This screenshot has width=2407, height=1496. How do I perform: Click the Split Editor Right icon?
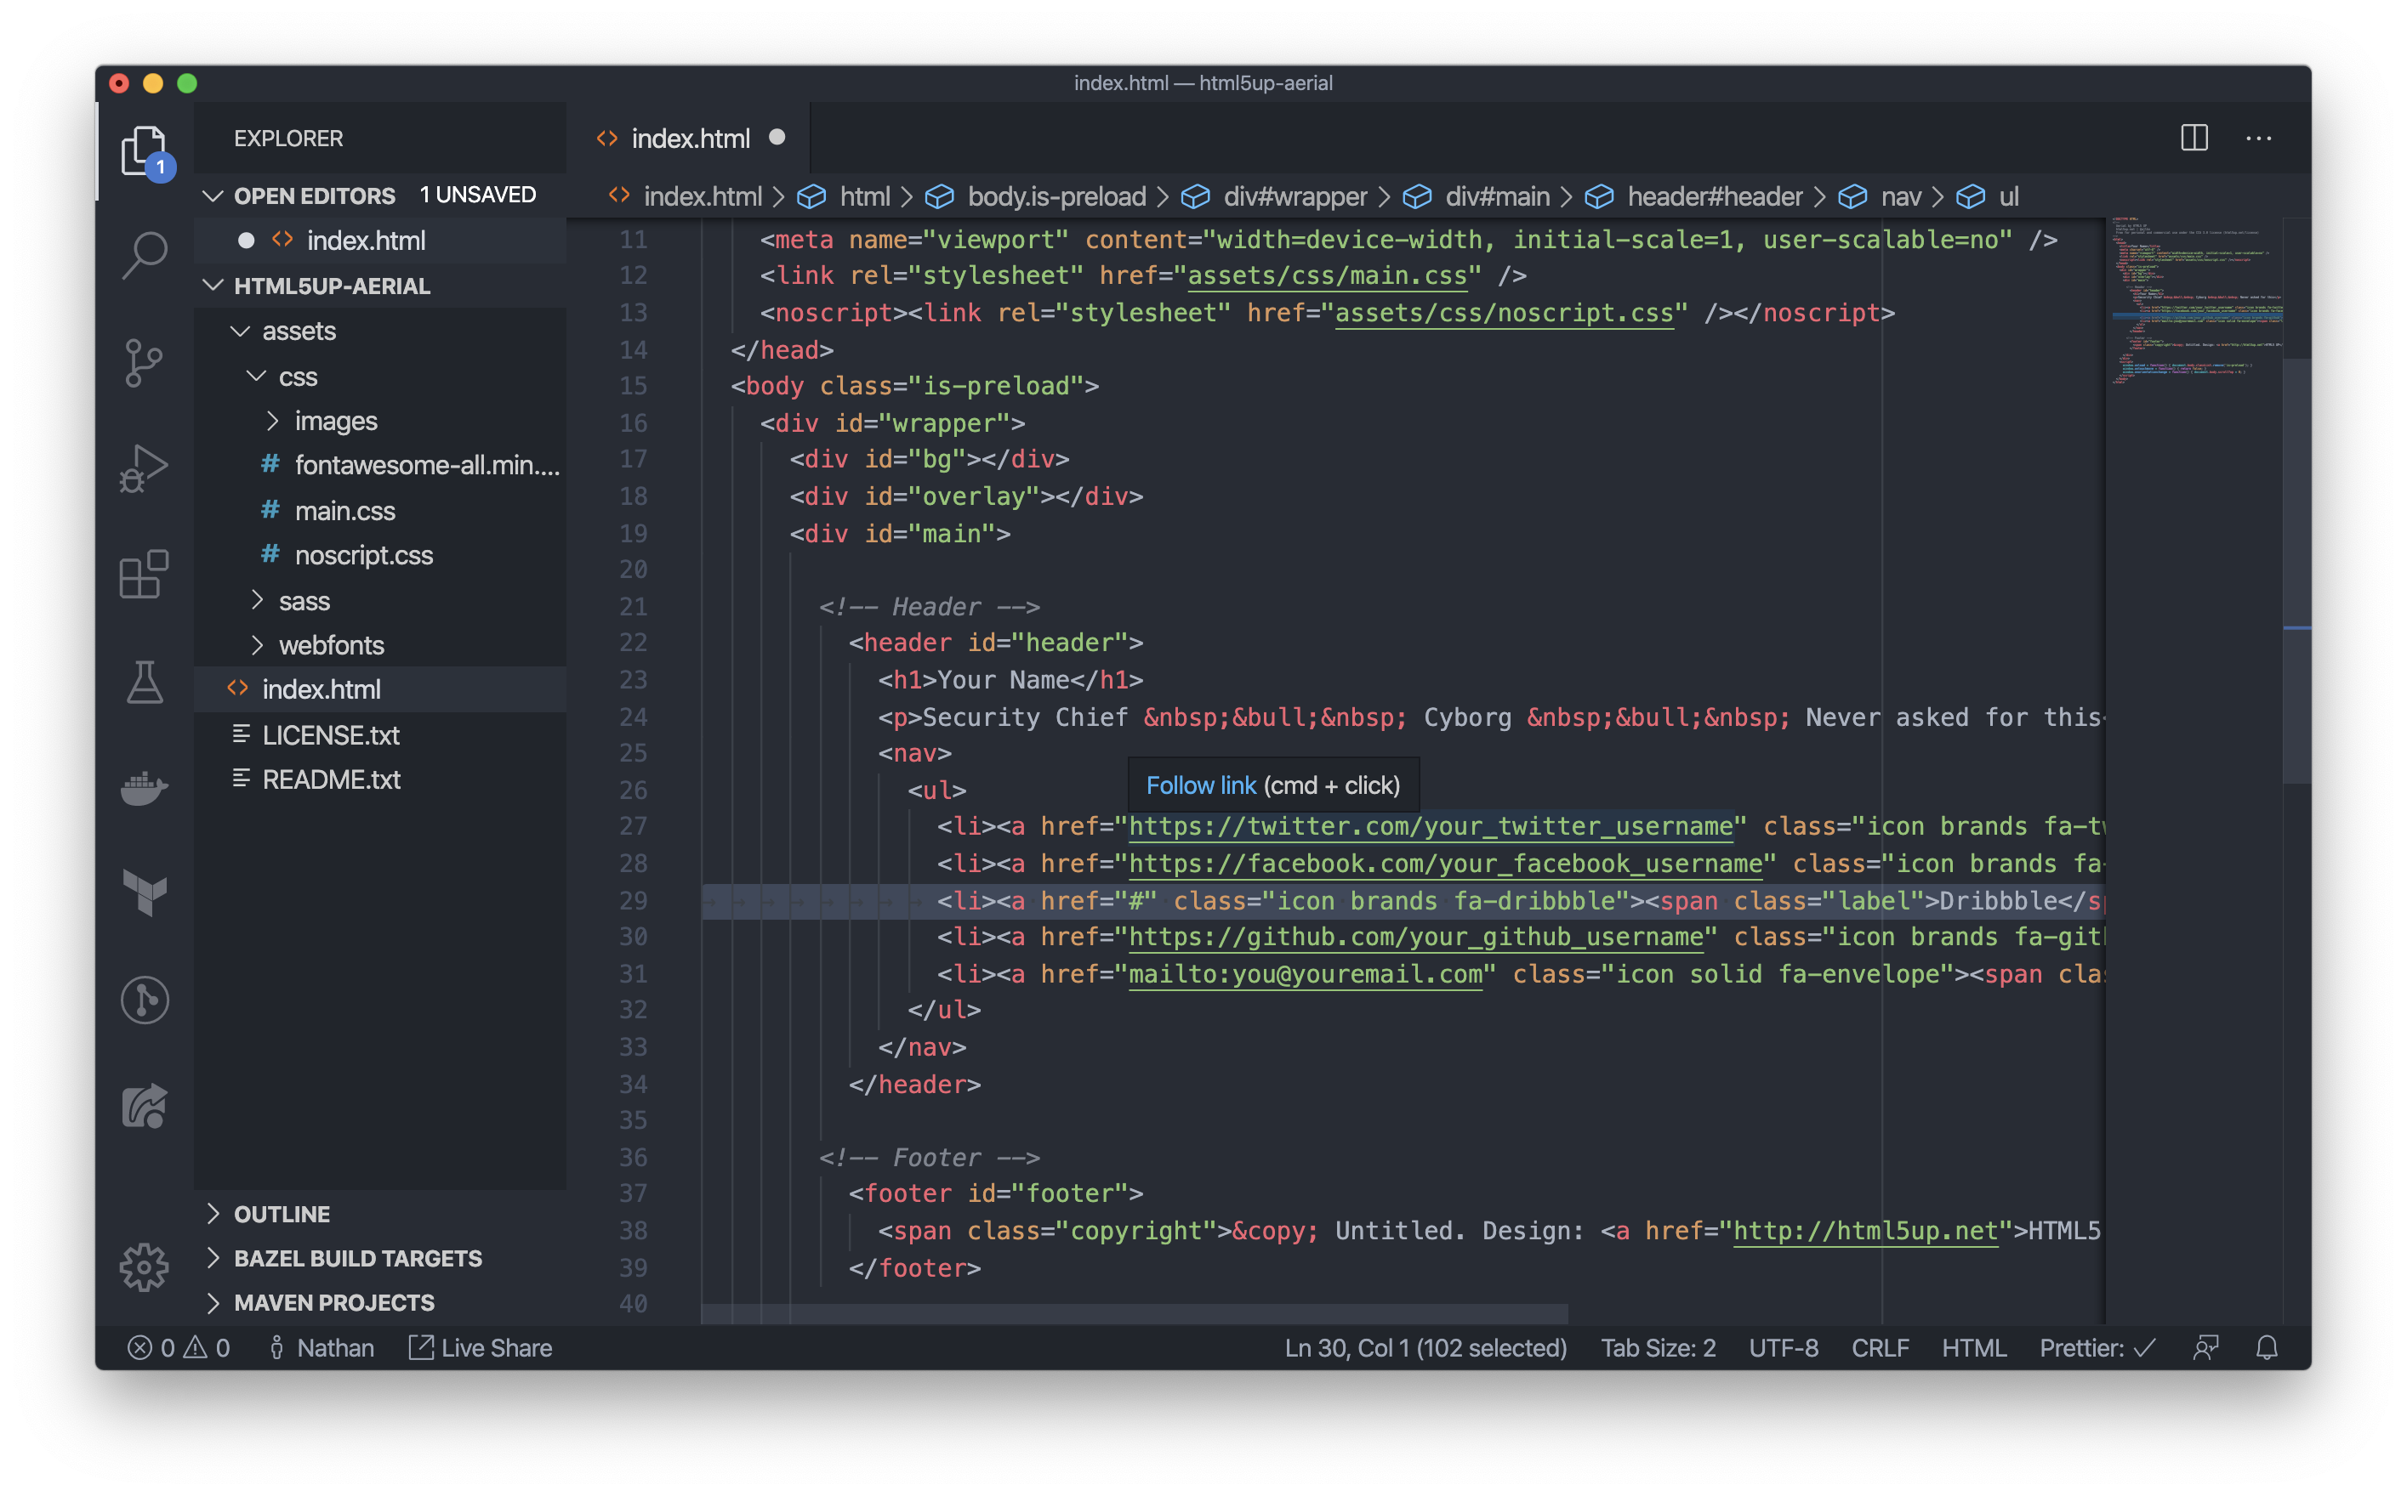click(2194, 139)
